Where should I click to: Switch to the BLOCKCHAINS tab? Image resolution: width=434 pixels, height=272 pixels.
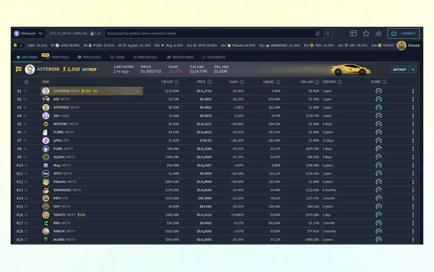[180, 57]
